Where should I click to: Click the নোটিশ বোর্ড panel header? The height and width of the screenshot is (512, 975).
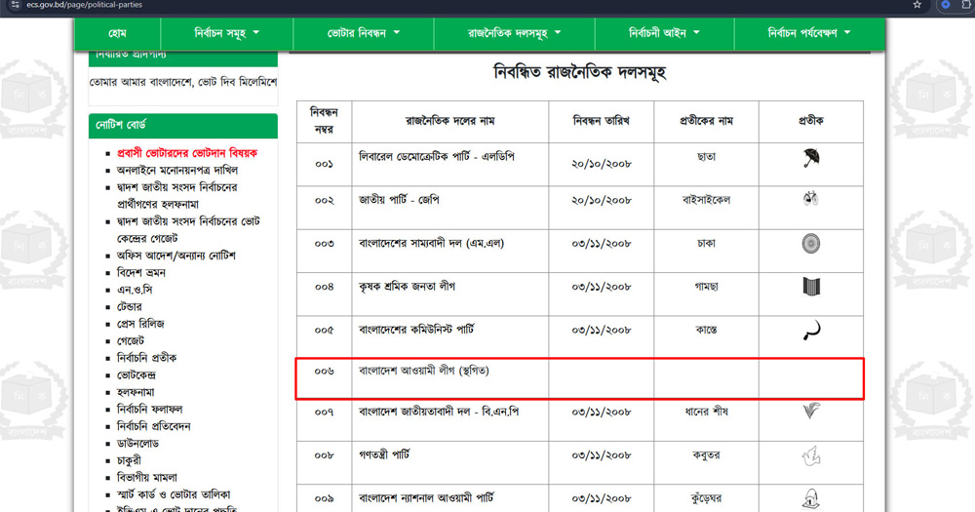[183, 125]
